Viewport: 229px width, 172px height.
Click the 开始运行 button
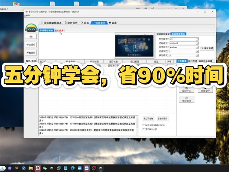31,52
